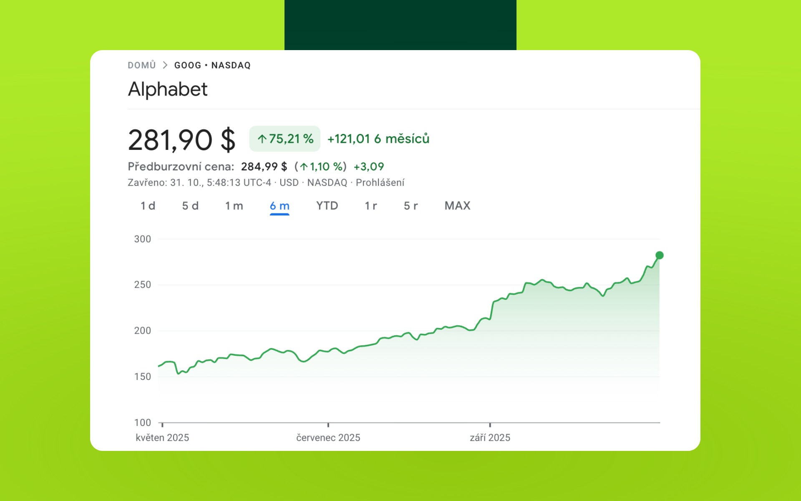This screenshot has width=801, height=501.
Task: Click the červenec 2025 axis label
Action: pyautogui.click(x=328, y=438)
